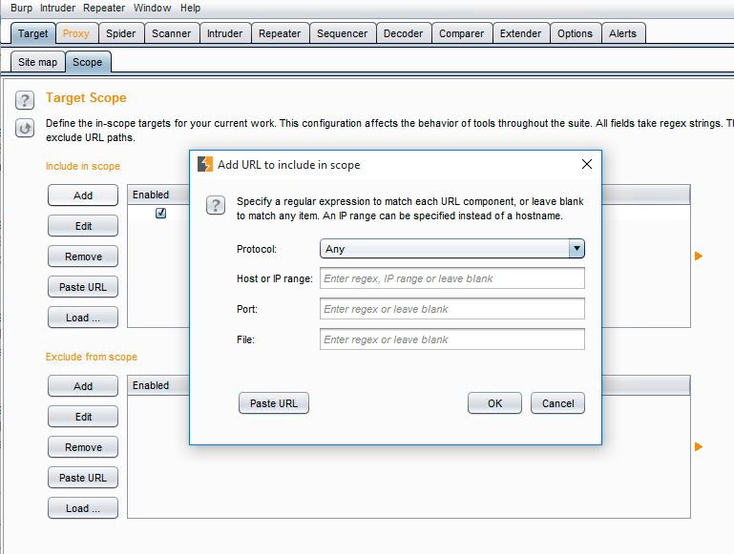
Task: Click the help icon inside the Add URL dialog
Action: (216, 205)
